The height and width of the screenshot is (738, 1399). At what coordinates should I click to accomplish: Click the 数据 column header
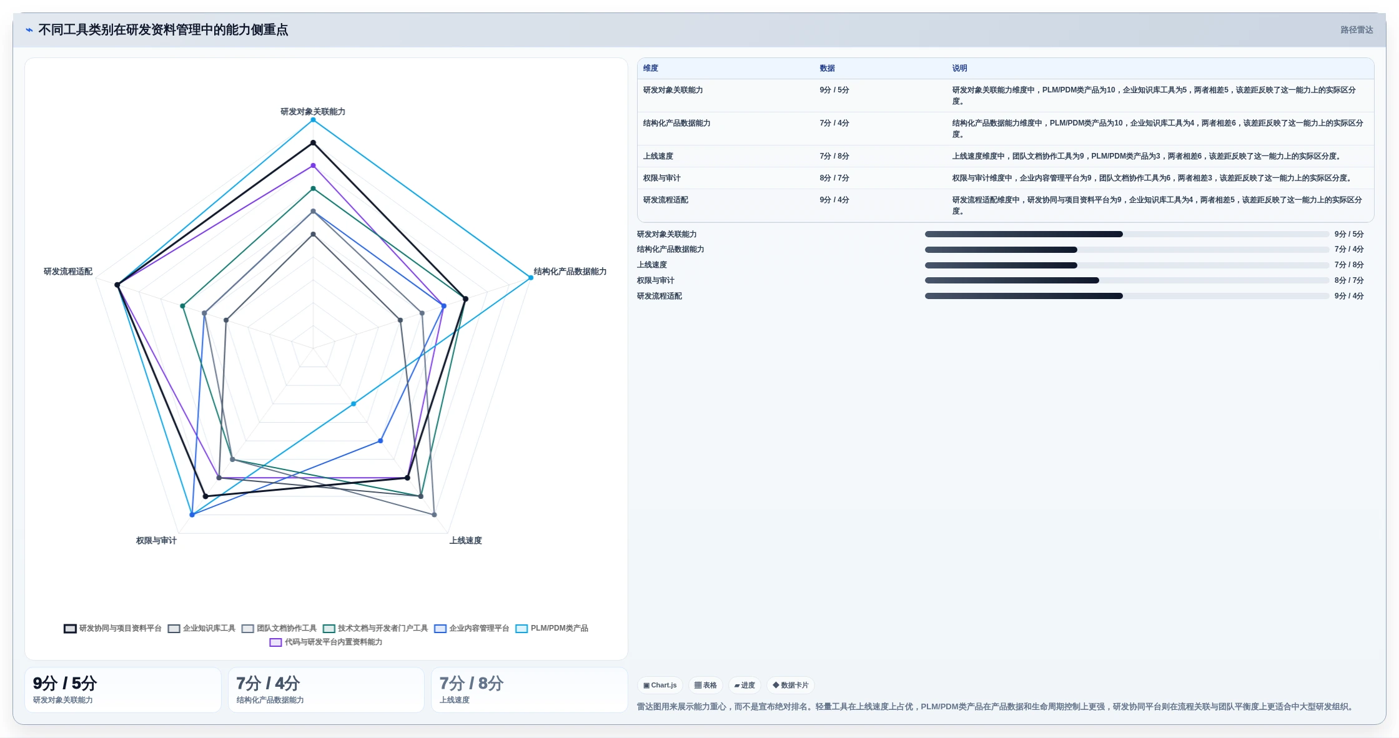[x=827, y=68]
